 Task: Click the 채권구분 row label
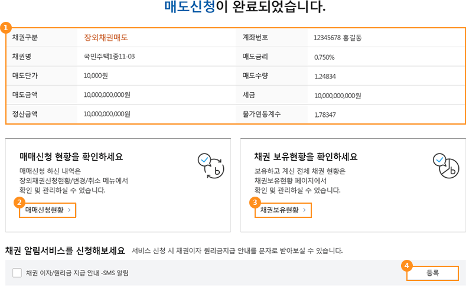pyautogui.click(x=25, y=37)
